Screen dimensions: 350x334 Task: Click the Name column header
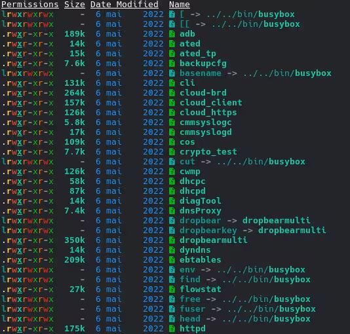[180, 5]
